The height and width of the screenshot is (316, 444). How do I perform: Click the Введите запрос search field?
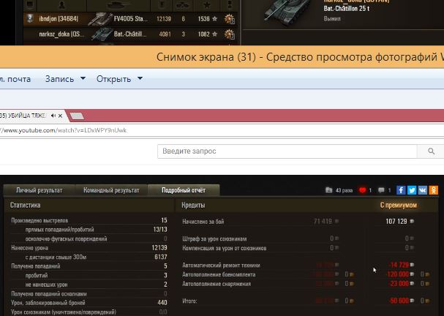pos(287,151)
